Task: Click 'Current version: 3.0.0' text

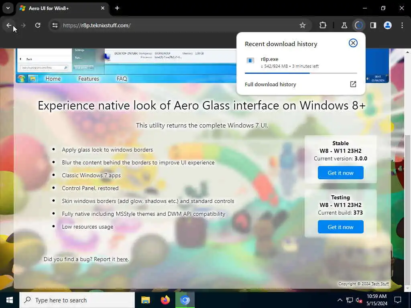Action: [340, 158]
